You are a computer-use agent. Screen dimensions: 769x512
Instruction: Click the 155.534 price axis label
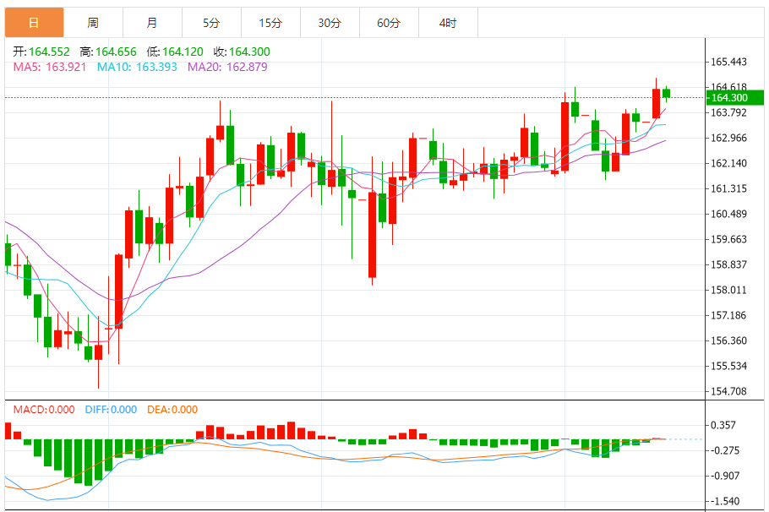(x=728, y=367)
